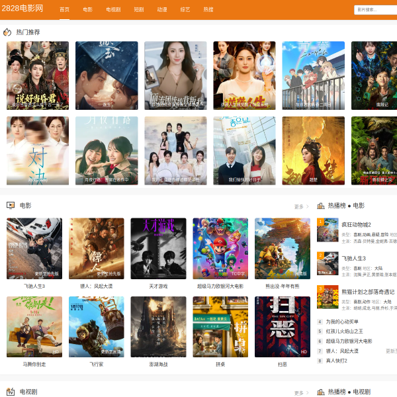Open the 熊出没·年年有熊 poster

click(x=283, y=249)
